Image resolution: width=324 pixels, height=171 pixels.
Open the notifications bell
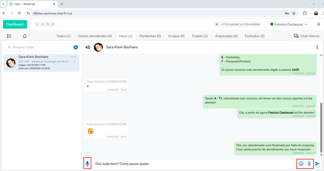tap(25, 36)
